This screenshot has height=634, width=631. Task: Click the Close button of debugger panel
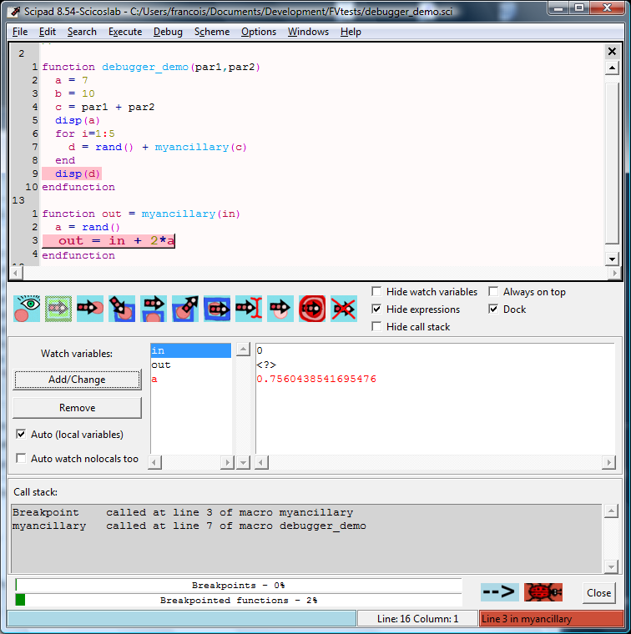coord(599,593)
